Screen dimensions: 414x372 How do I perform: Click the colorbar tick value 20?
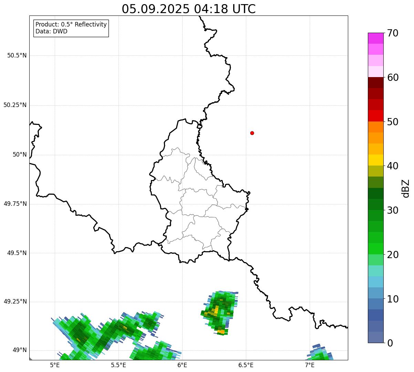[393, 255]
